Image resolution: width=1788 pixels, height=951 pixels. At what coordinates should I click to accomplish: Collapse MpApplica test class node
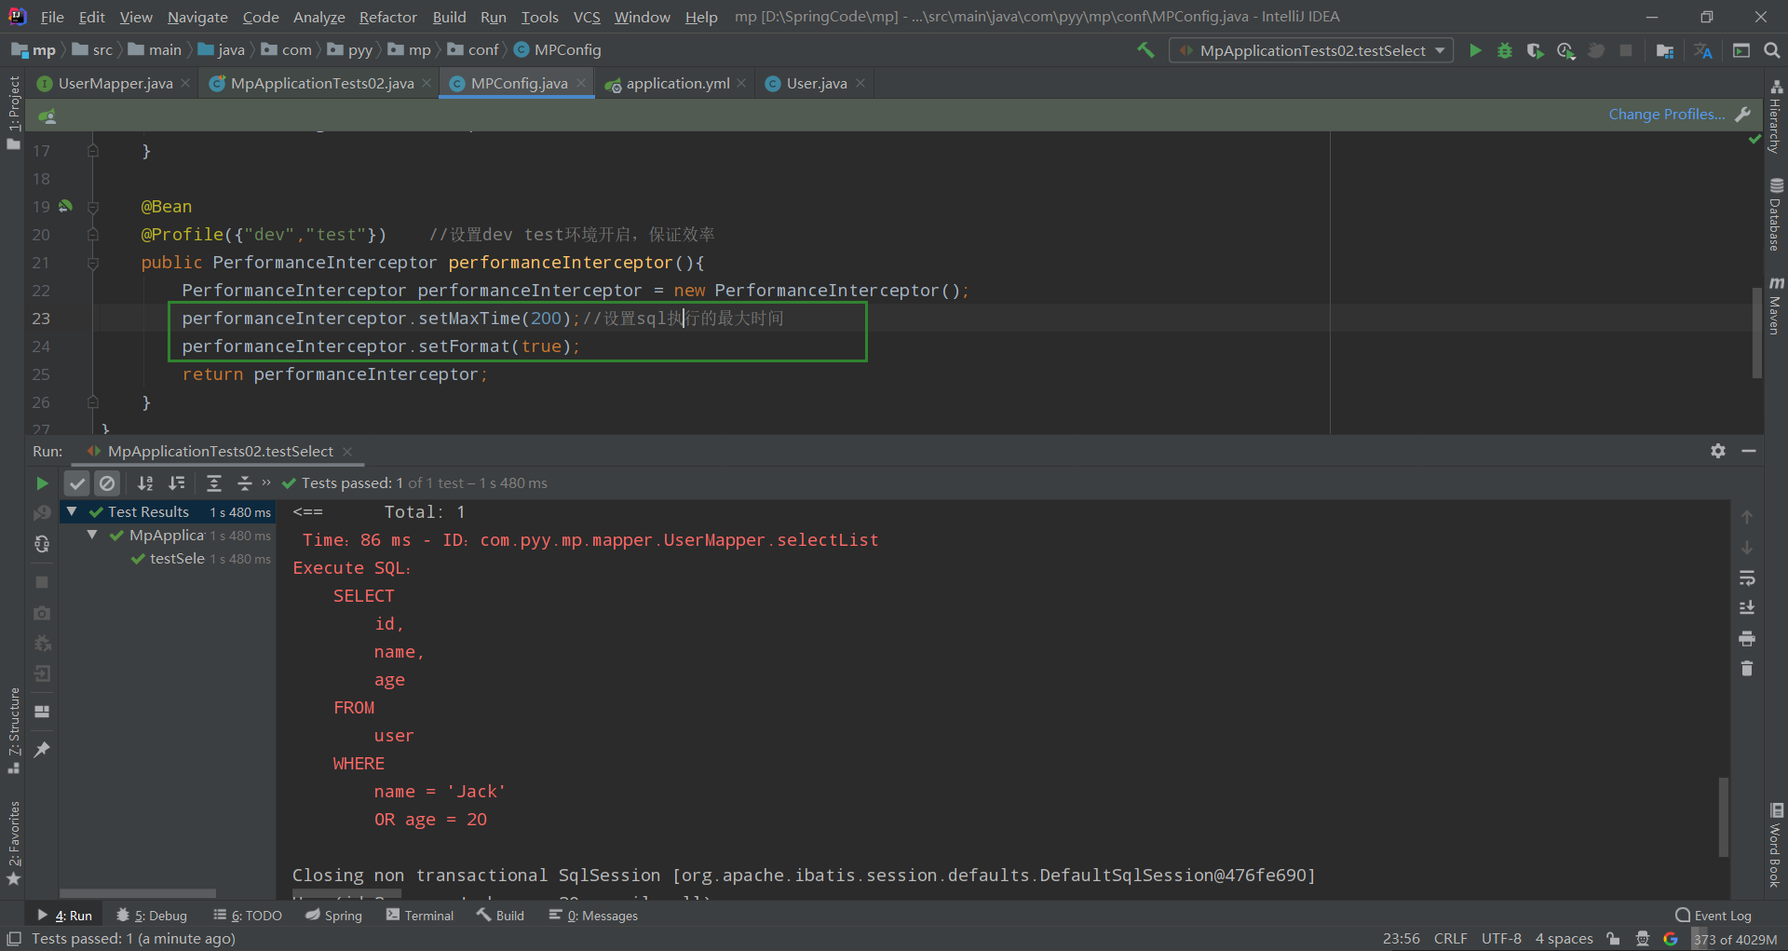click(x=92, y=535)
